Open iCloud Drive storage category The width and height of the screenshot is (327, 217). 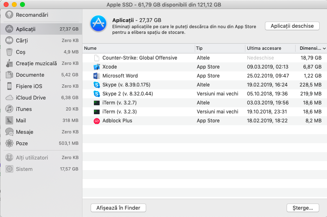point(31,98)
